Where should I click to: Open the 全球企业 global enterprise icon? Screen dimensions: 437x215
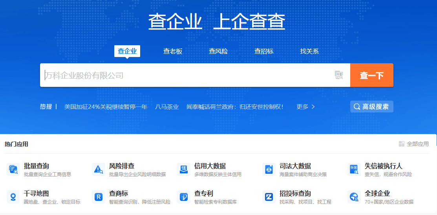pos(354,197)
